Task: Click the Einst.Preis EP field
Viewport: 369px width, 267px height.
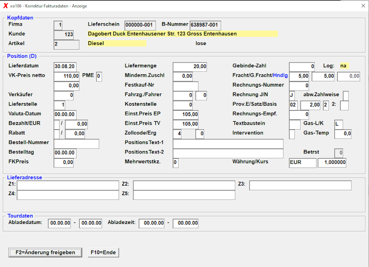Action: (x=186, y=115)
